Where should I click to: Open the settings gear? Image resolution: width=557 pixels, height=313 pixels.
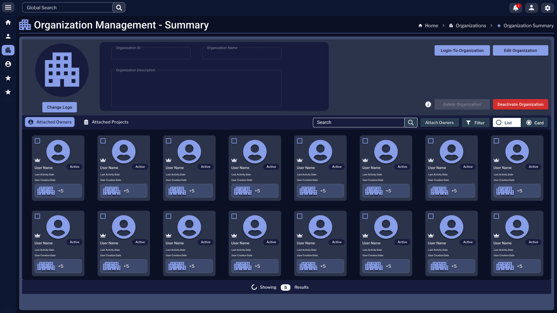coord(547,8)
